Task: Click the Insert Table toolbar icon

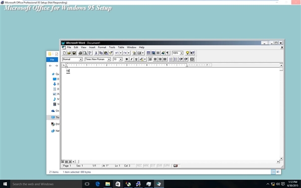Action: pos(148,53)
